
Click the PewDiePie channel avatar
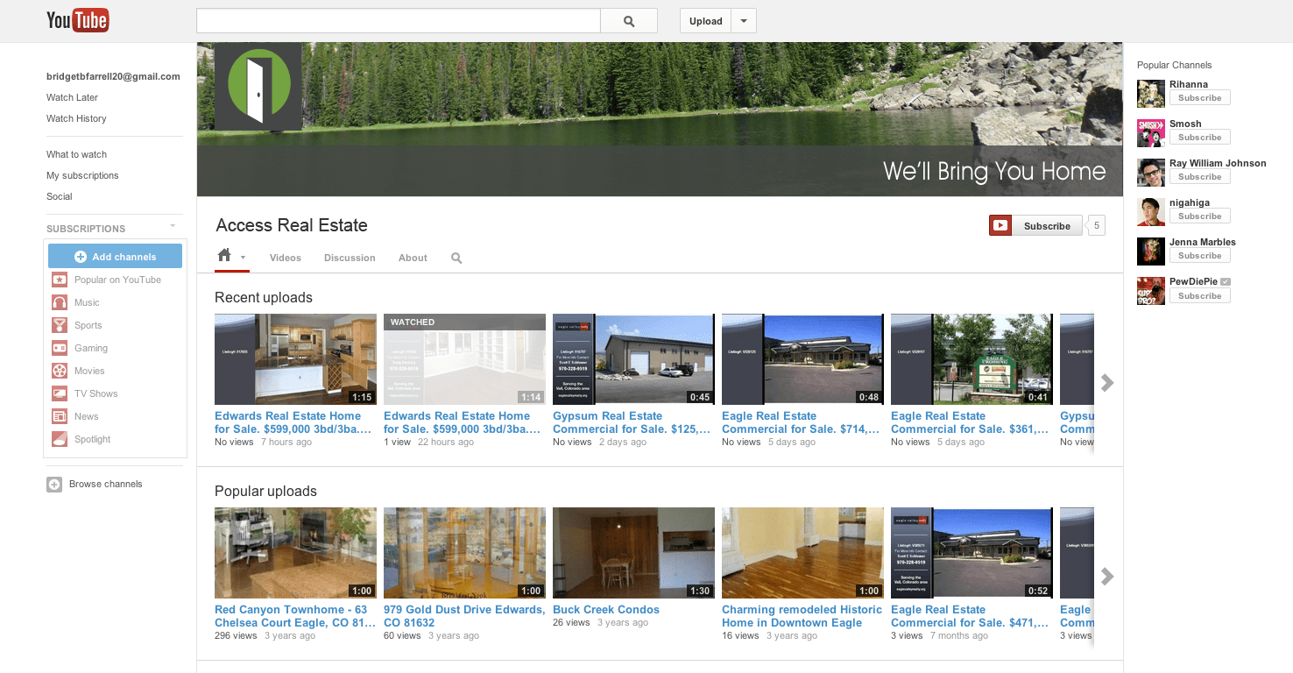tap(1151, 291)
